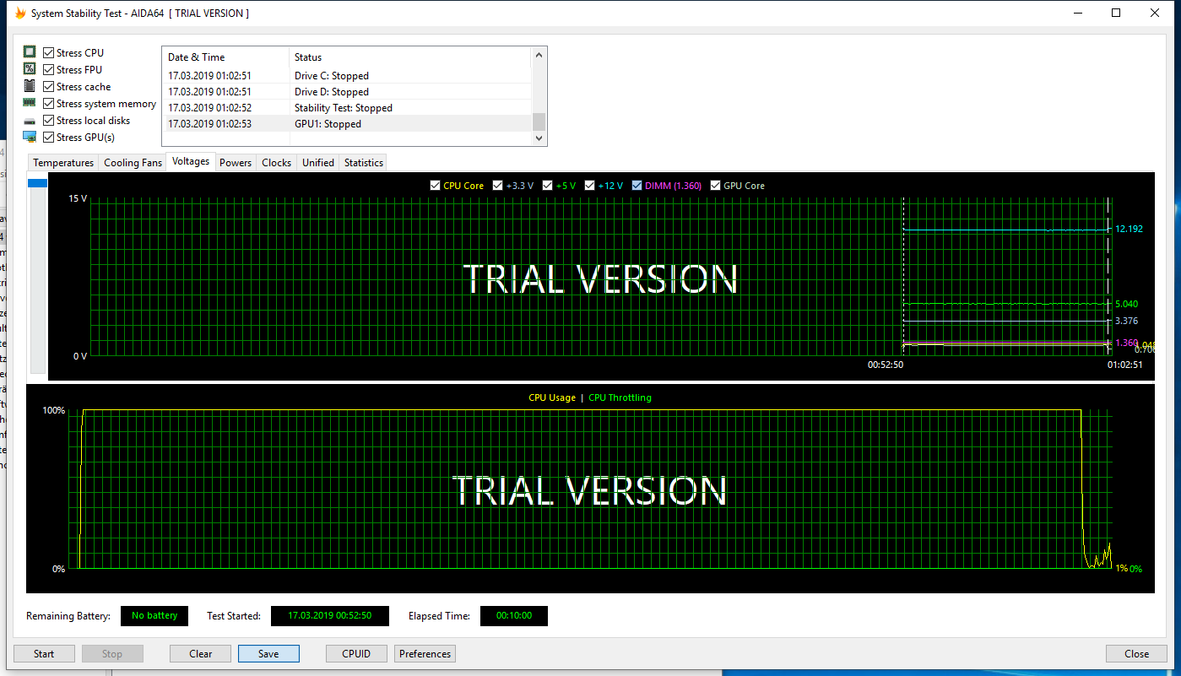Toggle the Stress FPU checkbox
Viewport: 1181px width, 676px height.
(x=49, y=69)
